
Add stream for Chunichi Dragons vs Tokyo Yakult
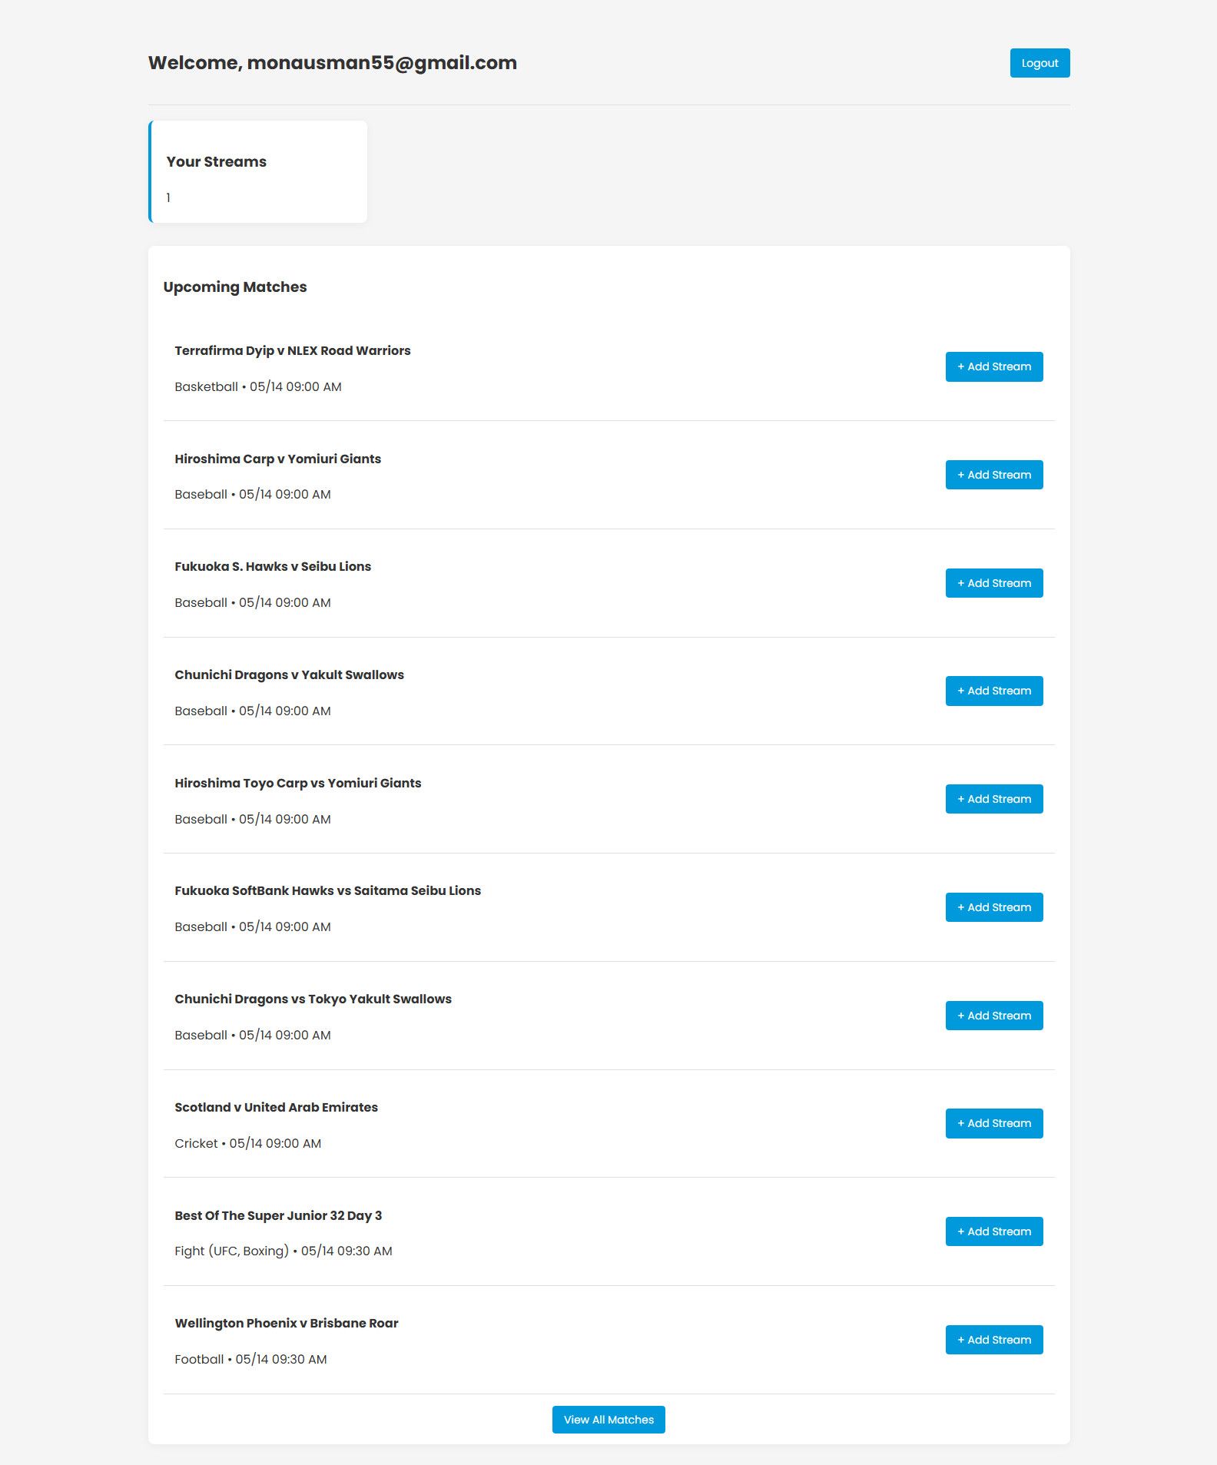coord(993,1016)
